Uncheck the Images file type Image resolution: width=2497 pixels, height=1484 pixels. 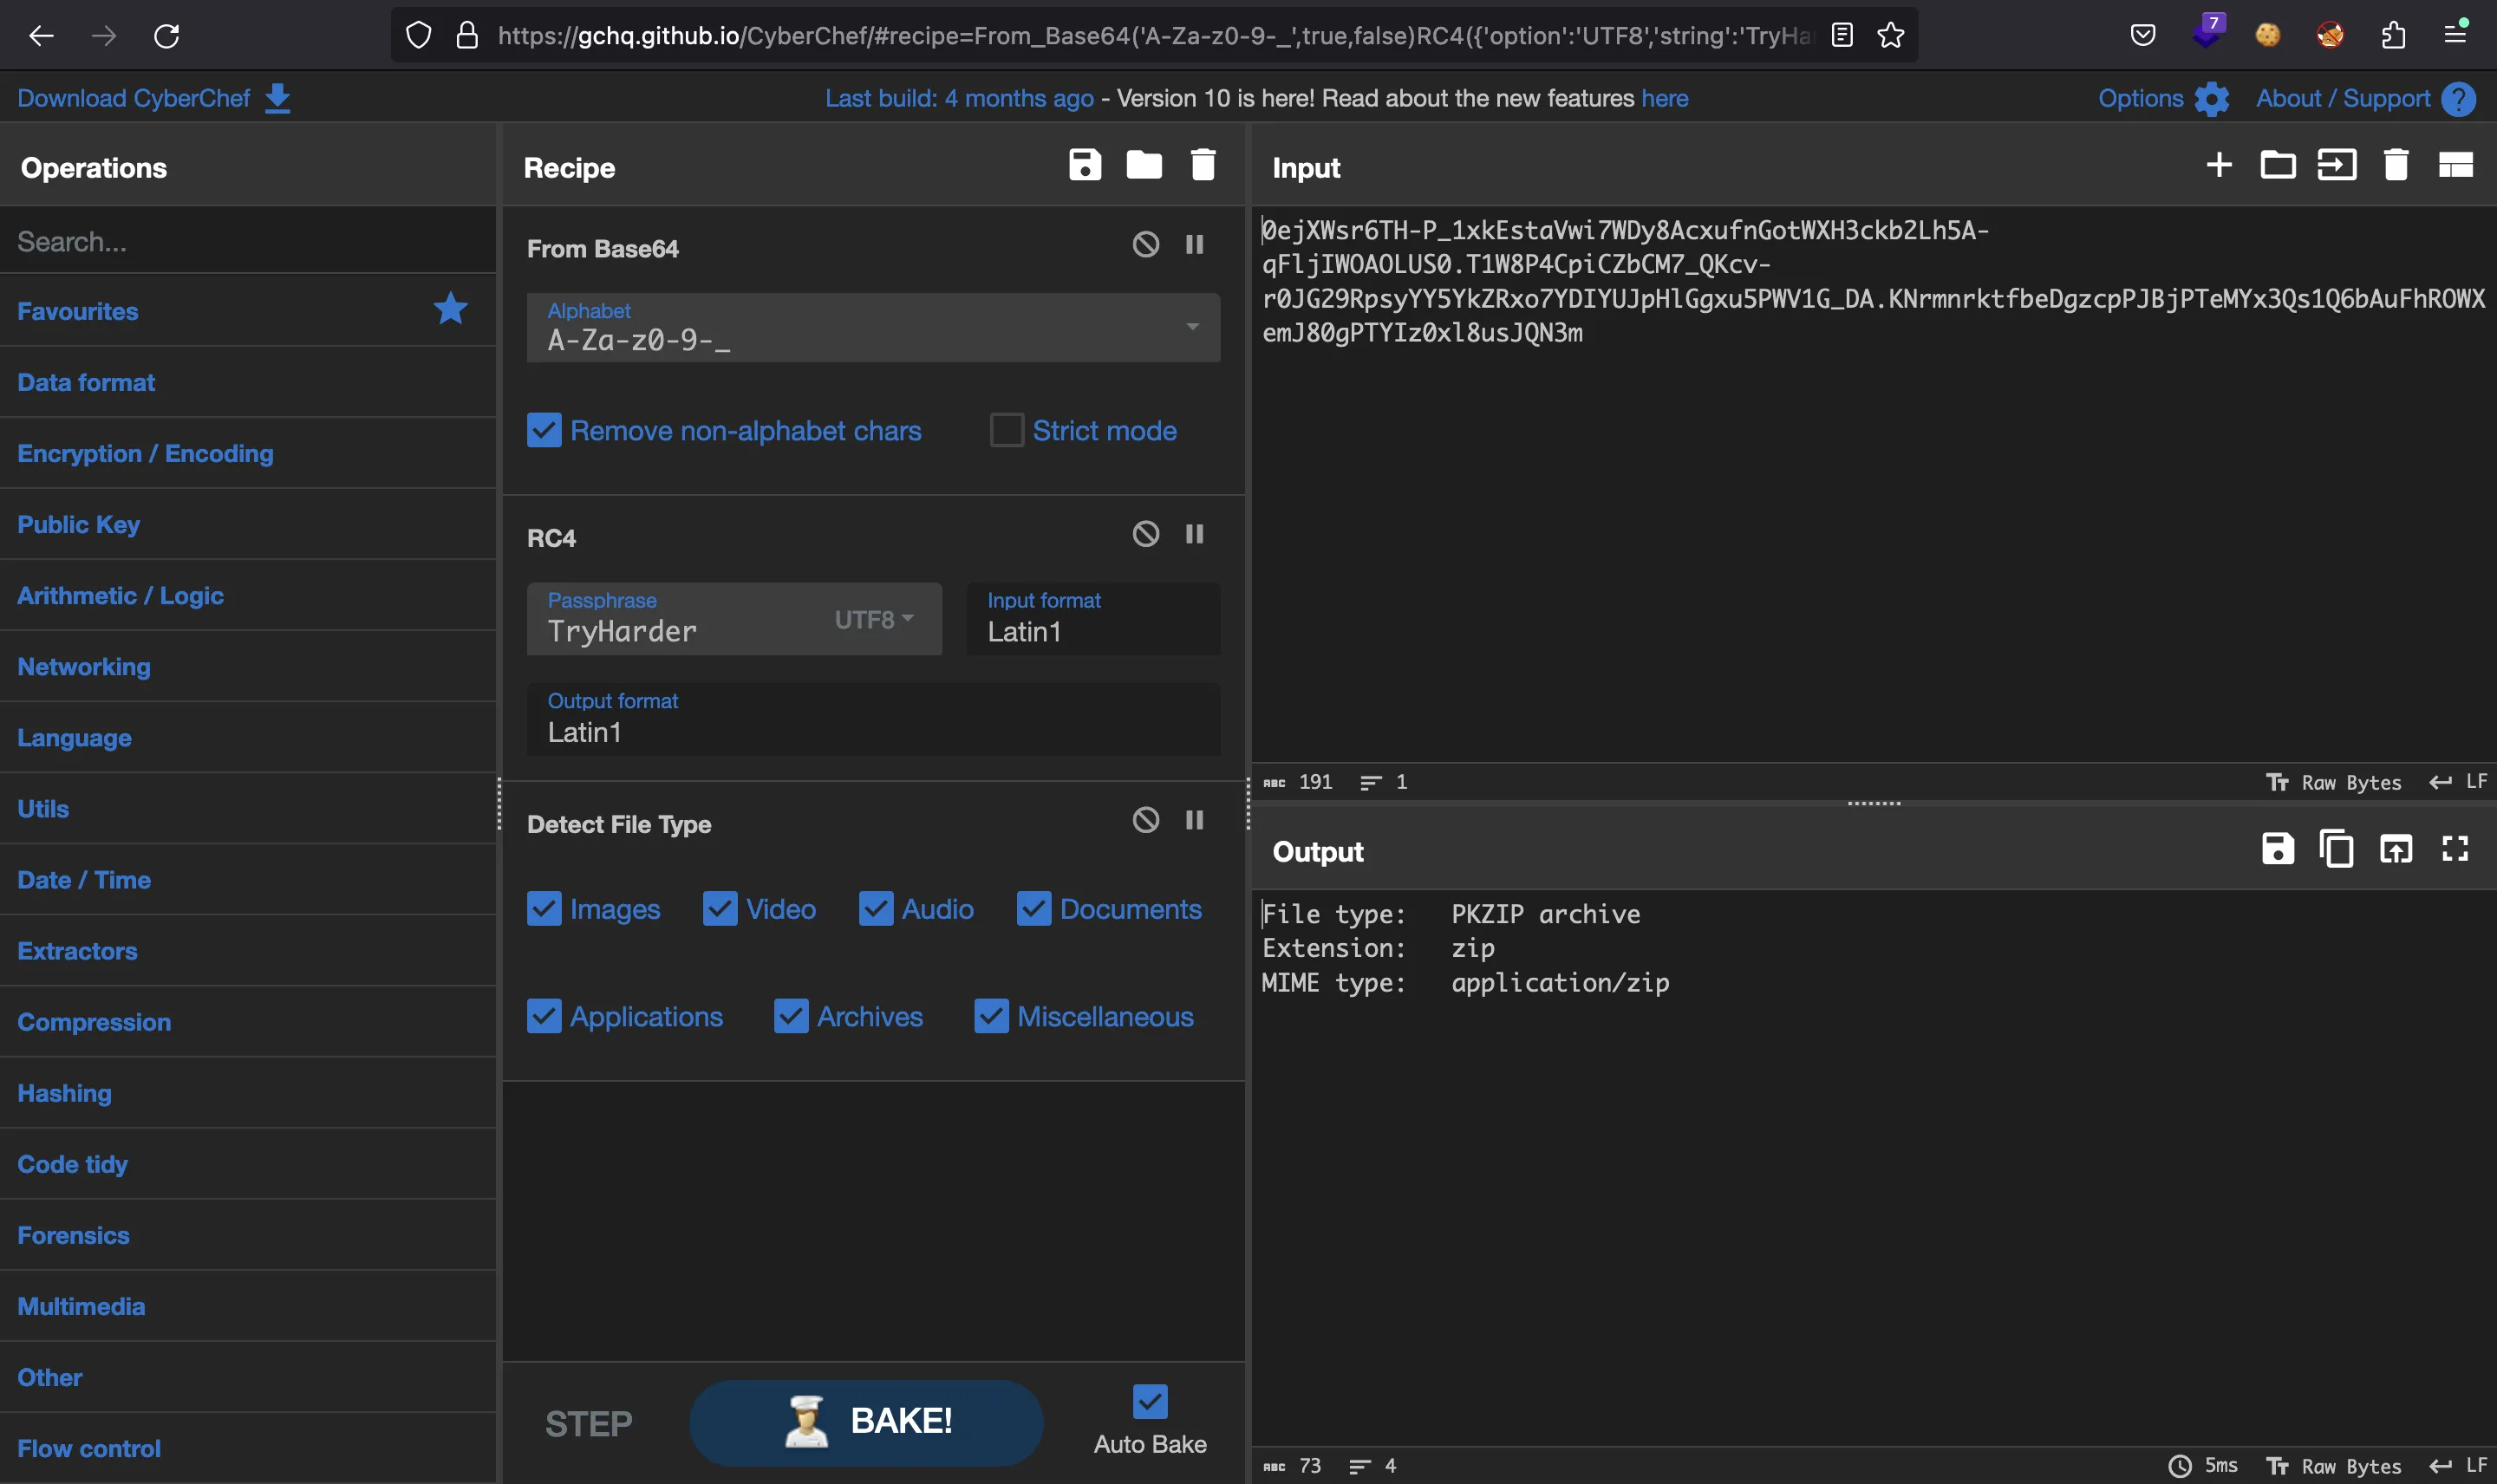pyautogui.click(x=543, y=909)
